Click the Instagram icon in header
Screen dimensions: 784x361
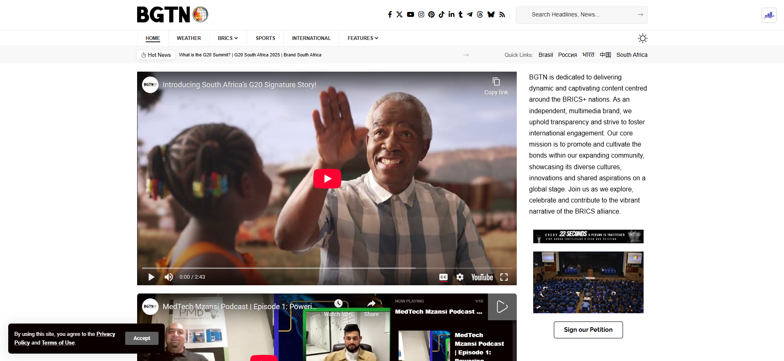coord(421,14)
